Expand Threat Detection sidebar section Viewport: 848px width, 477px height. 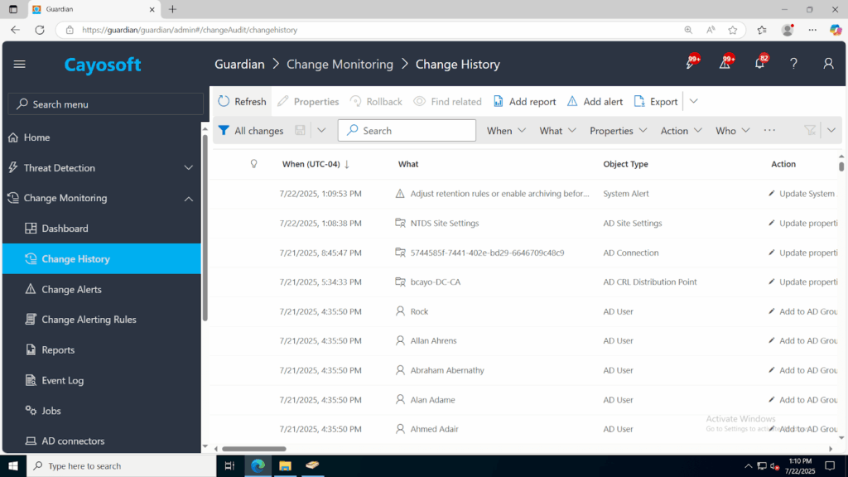tap(102, 167)
